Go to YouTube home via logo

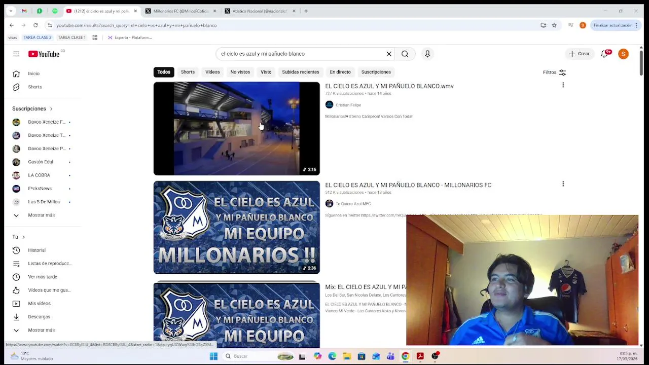pyautogui.click(x=44, y=54)
